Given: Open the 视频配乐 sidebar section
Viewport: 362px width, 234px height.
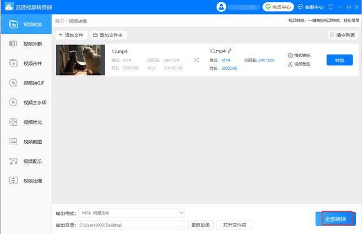Looking at the screenshot, I should (x=27, y=161).
